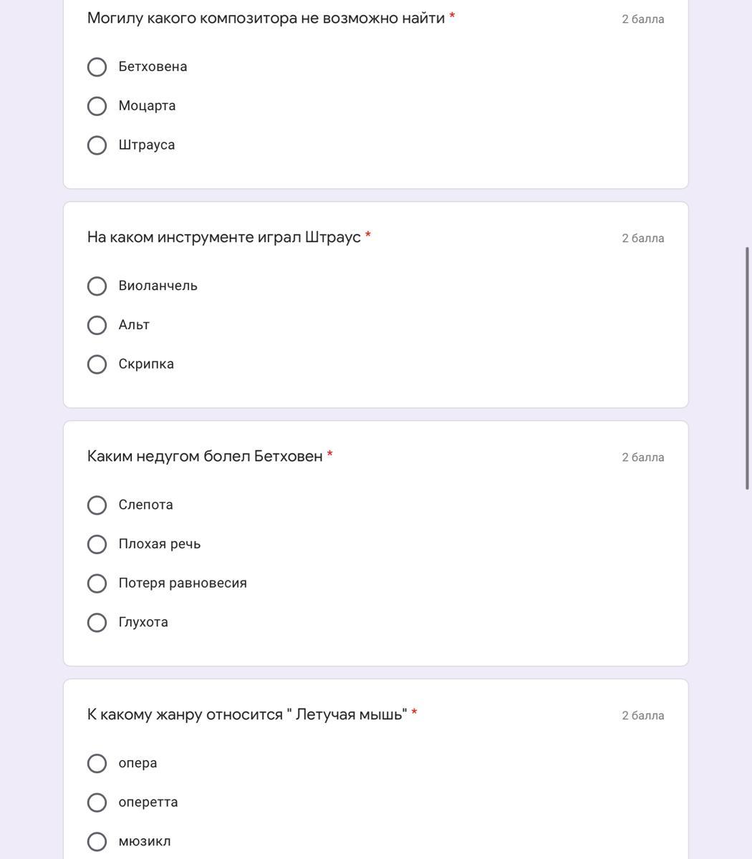Image resolution: width=752 pixels, height=859 pixels.
Task: Click the Каким недугом болел Бетховен heading
Action: [x=205, y=456]
